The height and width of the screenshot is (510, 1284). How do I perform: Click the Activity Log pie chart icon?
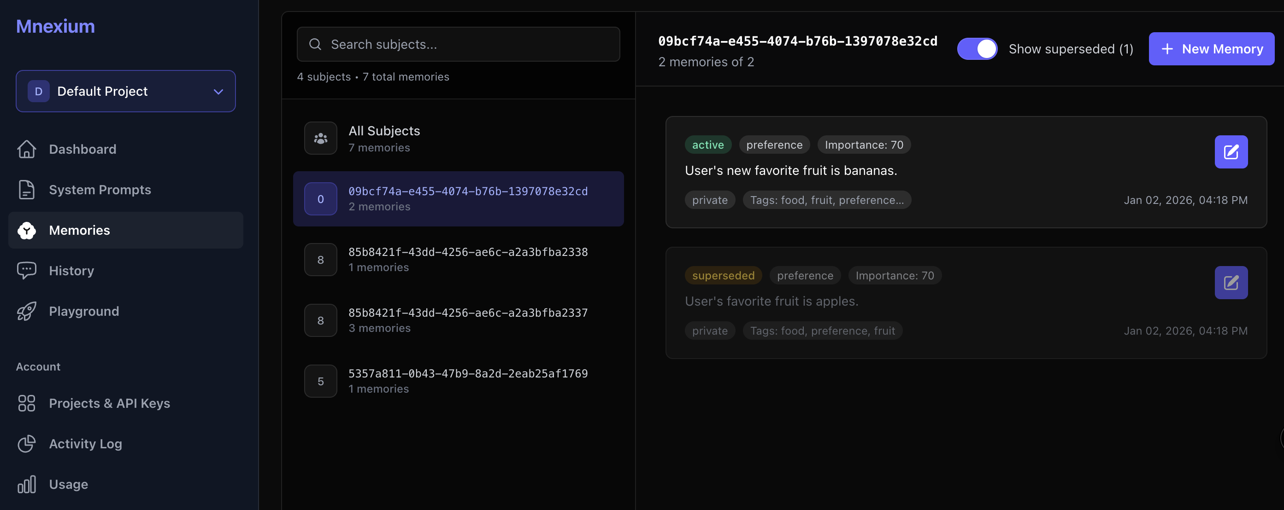[27, 443]
